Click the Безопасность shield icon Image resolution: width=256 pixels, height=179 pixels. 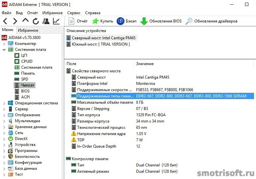tap(11, 157)
